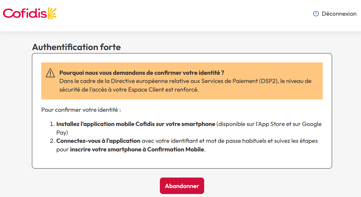Log out via the Déconnexion link
Viewport: 361px width, 197px height.
click(x=339, y=14)
